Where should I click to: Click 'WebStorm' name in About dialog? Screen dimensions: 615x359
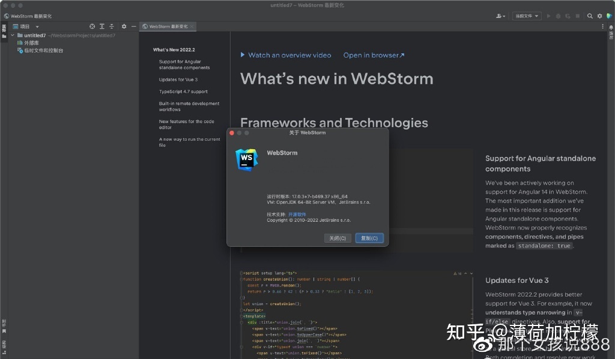point(282,153)
